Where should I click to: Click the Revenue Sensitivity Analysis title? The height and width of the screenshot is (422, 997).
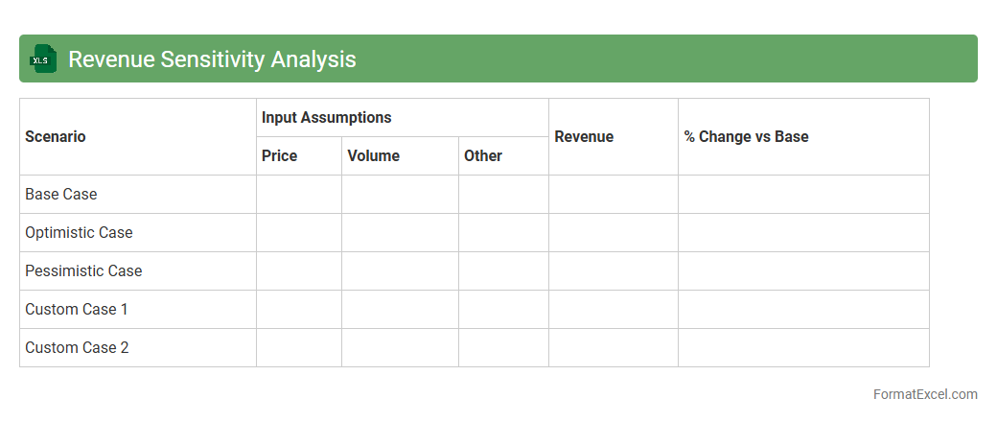coord(212,59)
